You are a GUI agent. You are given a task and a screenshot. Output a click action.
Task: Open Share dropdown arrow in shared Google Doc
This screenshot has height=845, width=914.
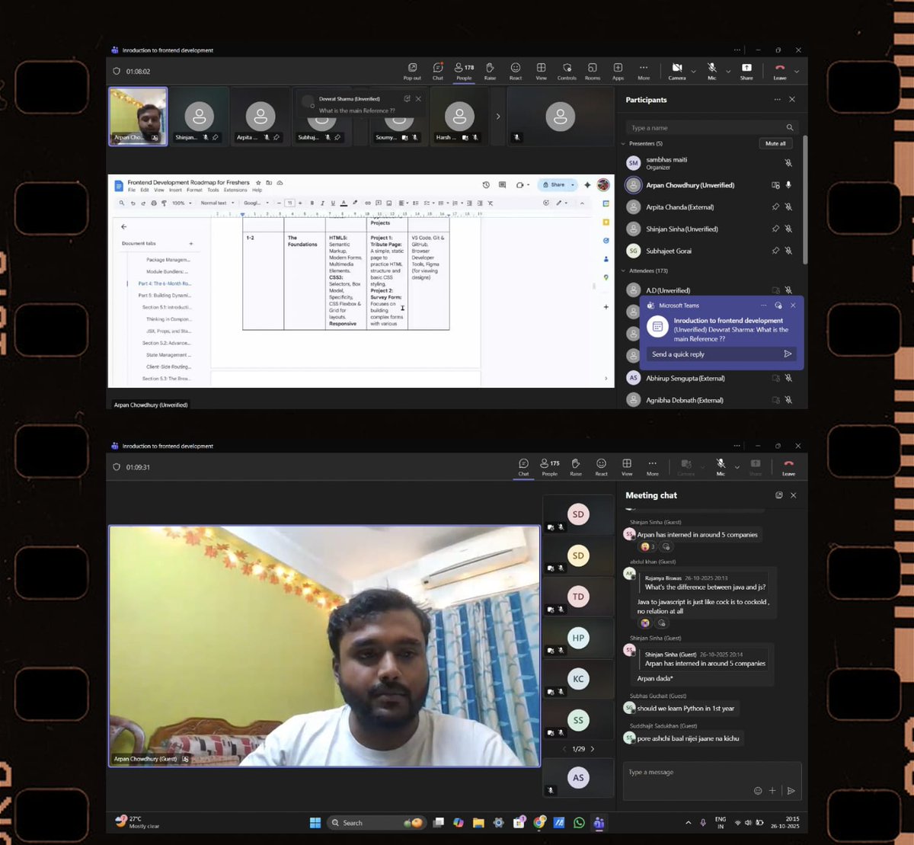pos(572,184)
